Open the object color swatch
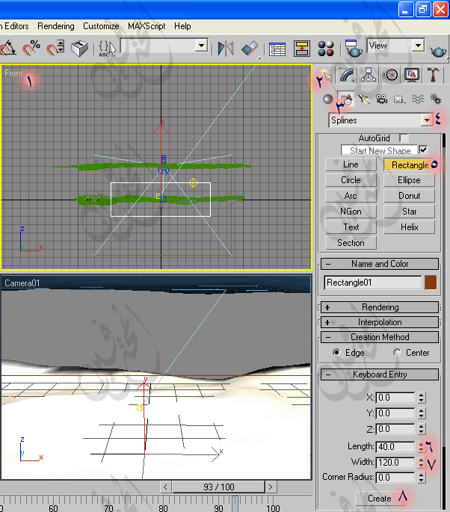 (x=431, y=283)
